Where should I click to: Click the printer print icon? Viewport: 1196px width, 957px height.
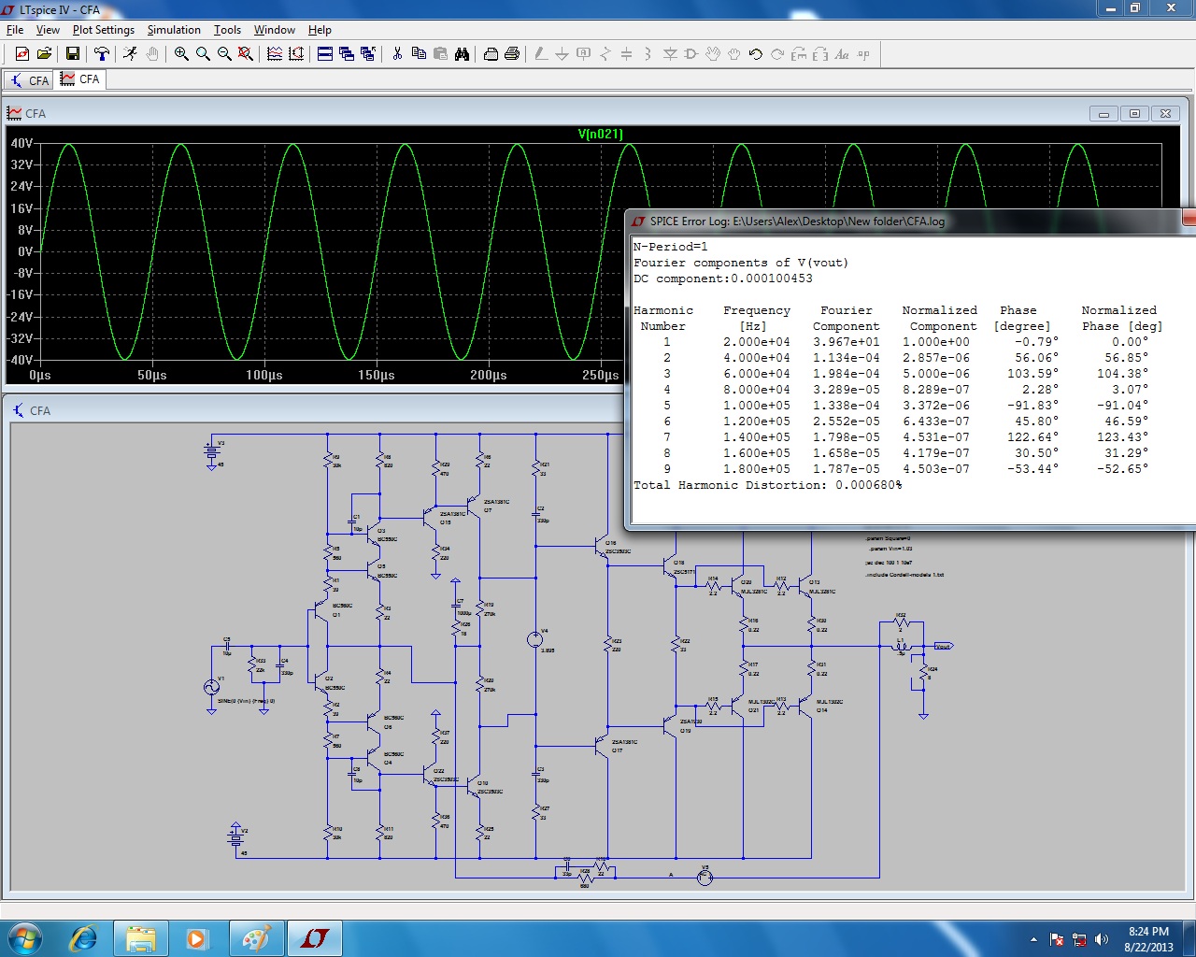[x=512, y=54]
